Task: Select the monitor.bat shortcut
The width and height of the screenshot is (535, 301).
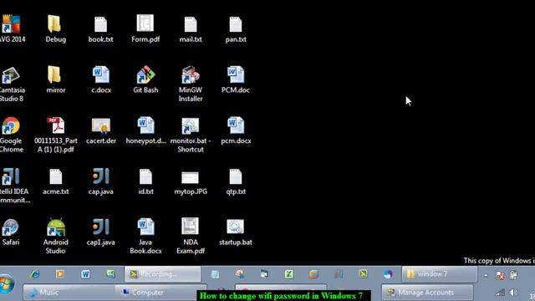Action: click(191, 135)
